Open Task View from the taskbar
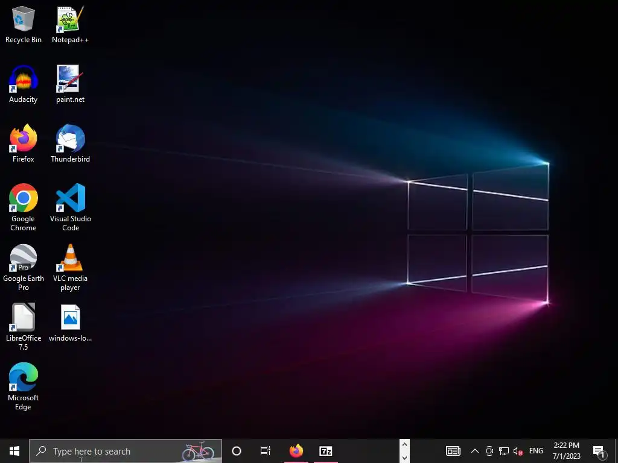Viewport: 618px width, 463px height. point(266,451)
